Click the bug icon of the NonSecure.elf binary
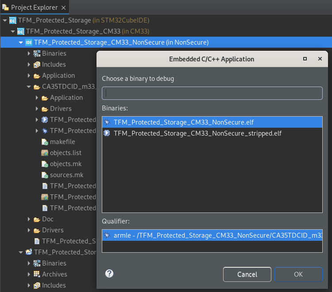 107,122
